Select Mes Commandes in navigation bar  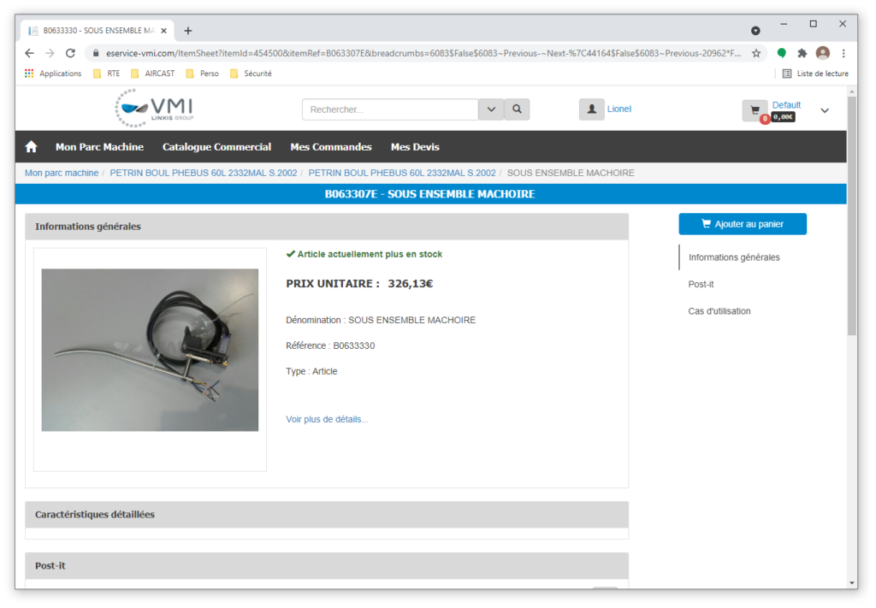(x=331, y=147)
